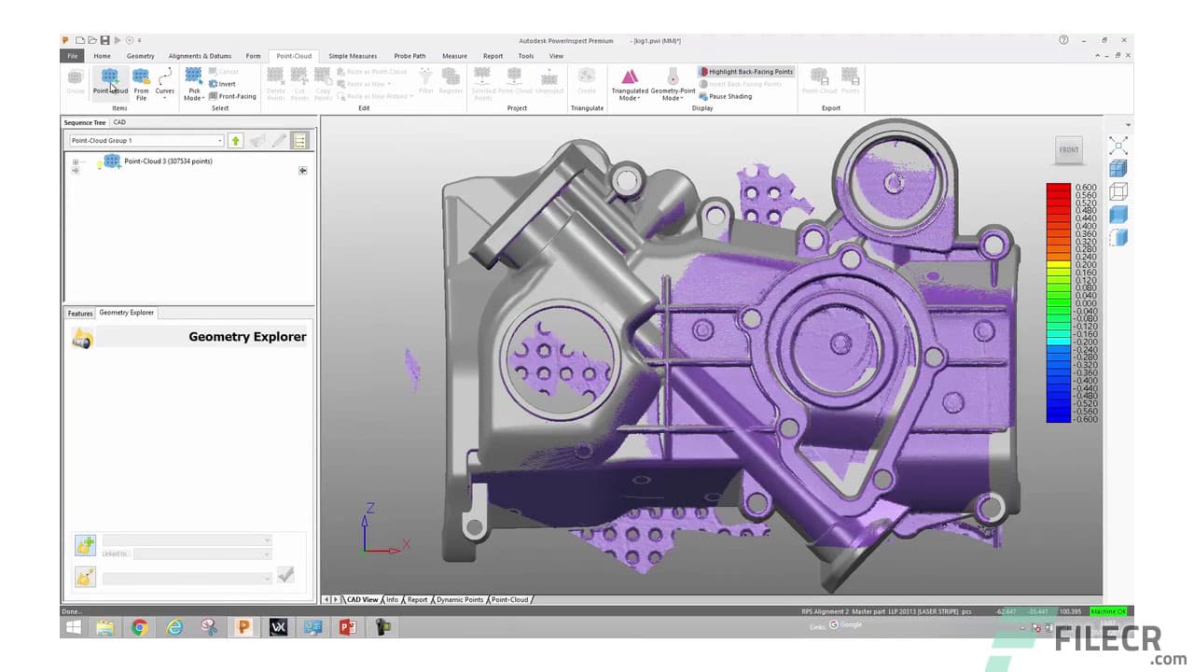The image size is (1194, 672).
Task: Select the Front-Facing points icon
Action: pyautogui.click(x=231, y=96)
